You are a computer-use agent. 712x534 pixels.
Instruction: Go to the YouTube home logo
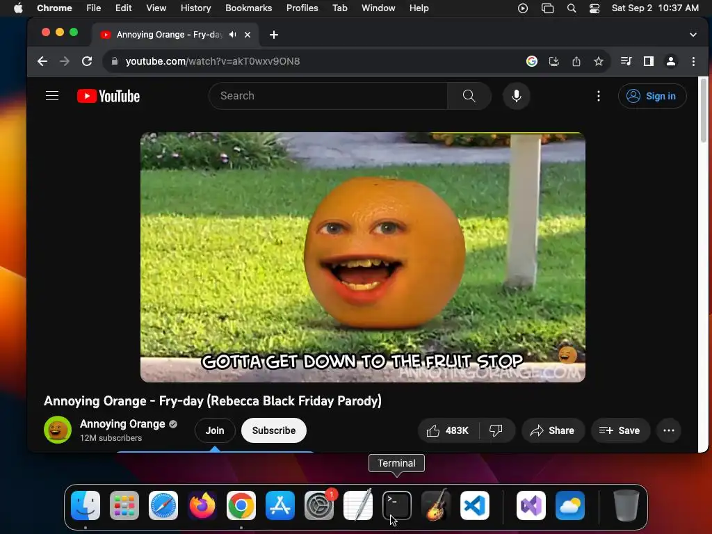click(x=108, y=96)
